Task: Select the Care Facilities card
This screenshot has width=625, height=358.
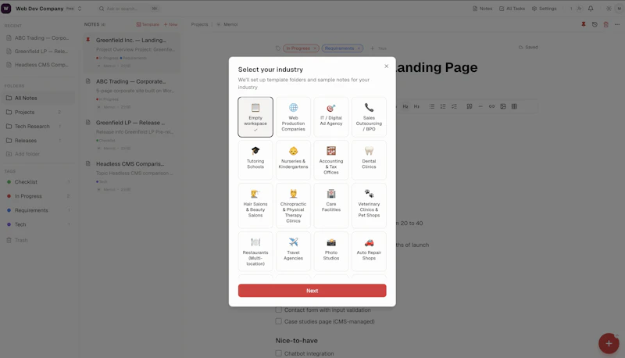Action: point(331,206)
